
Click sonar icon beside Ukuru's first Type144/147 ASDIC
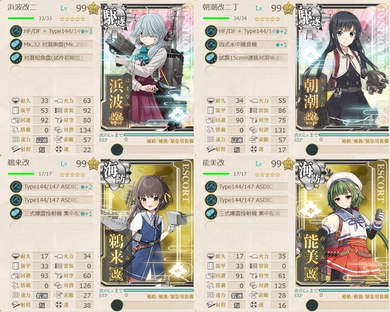(16, 186)
